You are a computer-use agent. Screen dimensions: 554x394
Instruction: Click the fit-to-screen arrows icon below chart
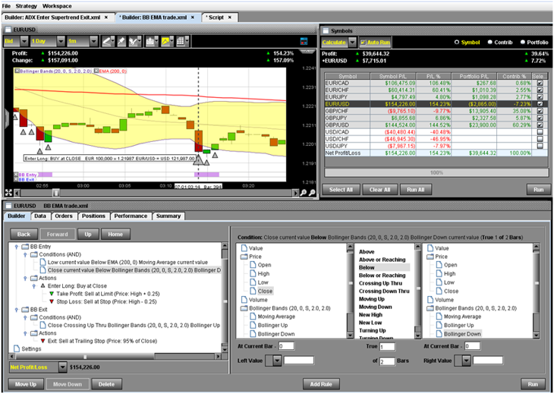tap(9, 193)
